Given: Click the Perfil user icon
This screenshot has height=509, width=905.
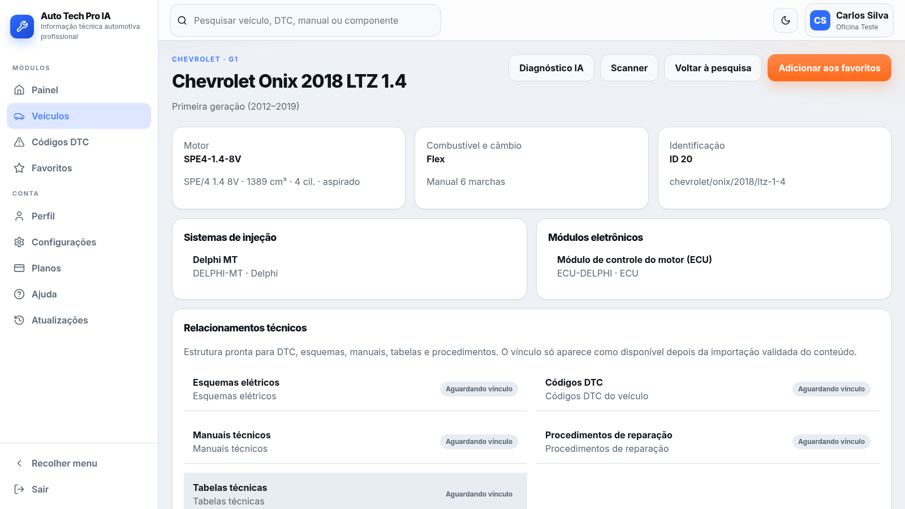Looking at the screenshot, I should (x=19, y=216).
